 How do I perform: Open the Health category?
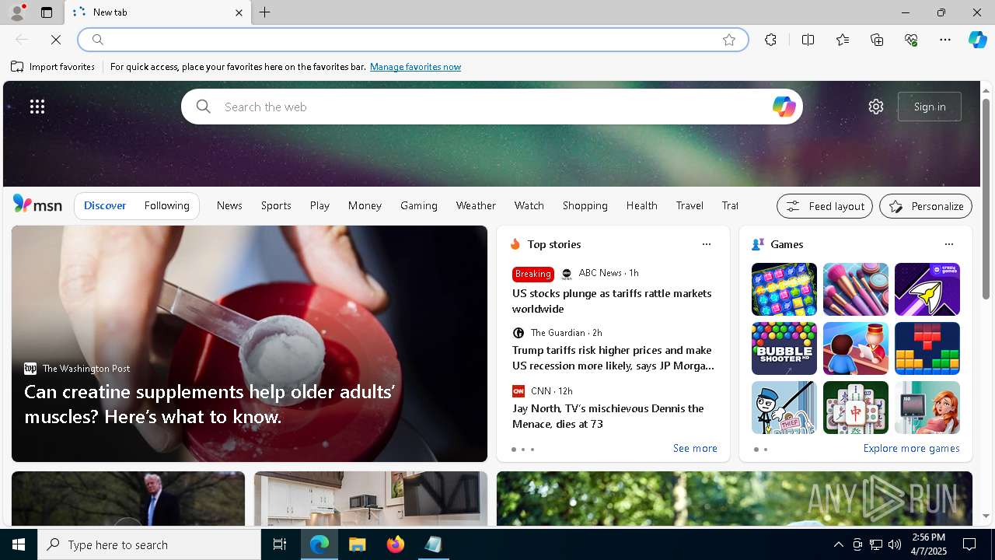click(x=641, y=205)
